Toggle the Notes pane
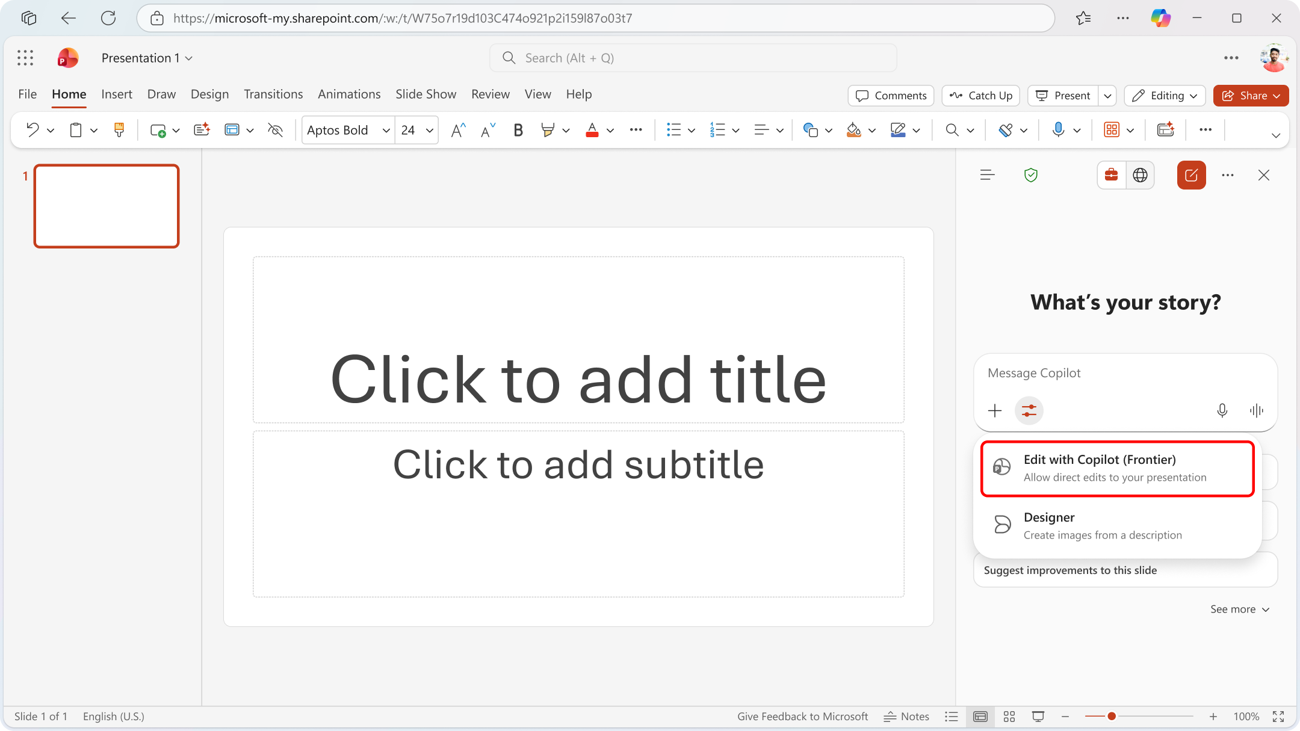The width and height of the screenshot is (1300, 731). [906, 716]
